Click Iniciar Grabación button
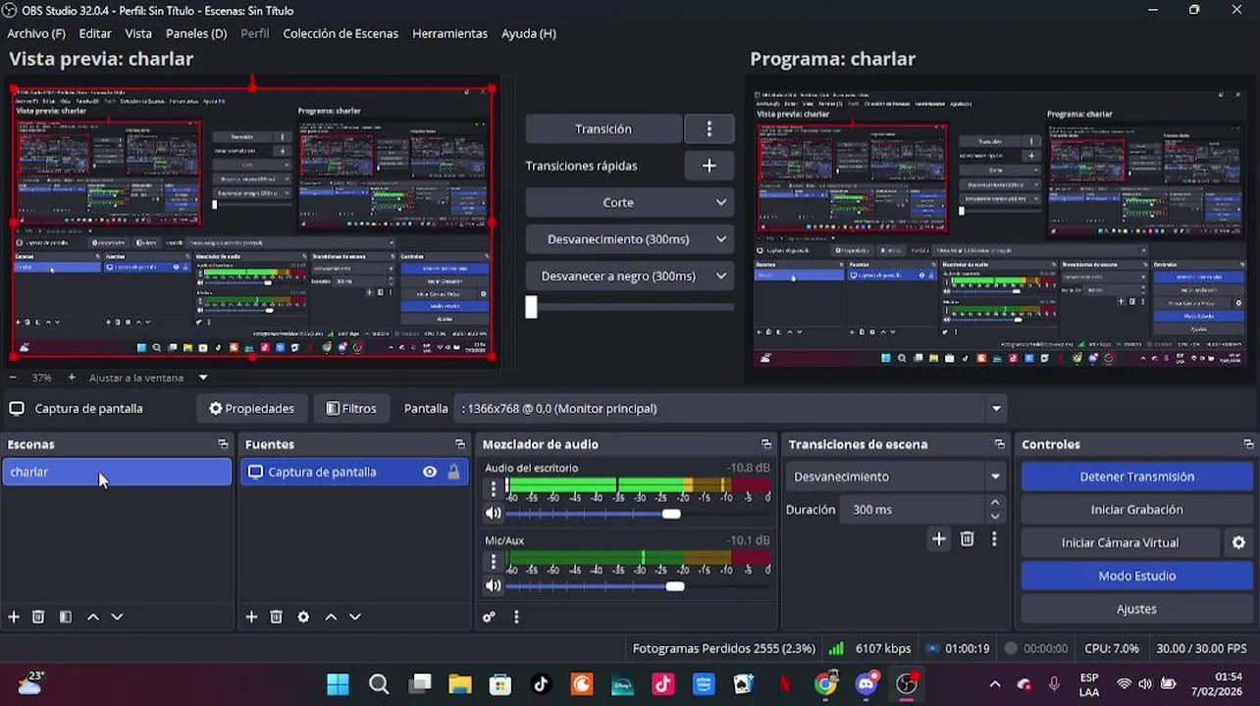 point(1136,510)
